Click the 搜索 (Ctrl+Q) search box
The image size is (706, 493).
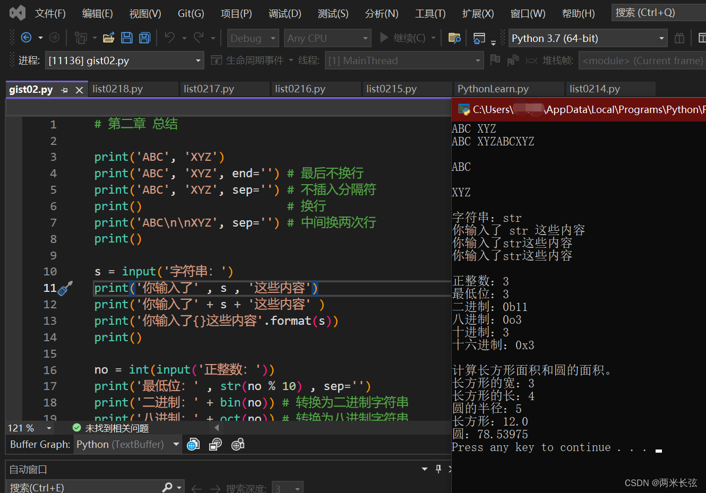pyautogui.click(x=659, y=12)
